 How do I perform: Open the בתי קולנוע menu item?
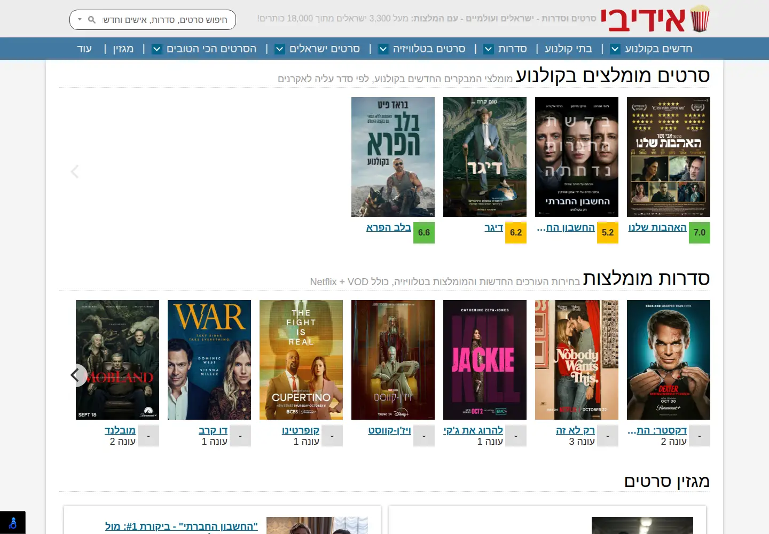pyautogui.click(x=568, y=49)
